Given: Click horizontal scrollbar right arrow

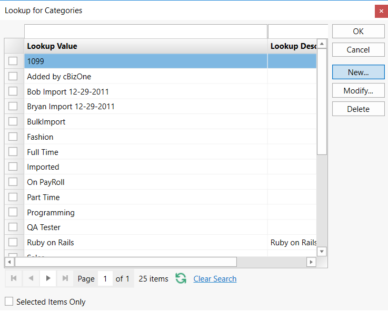Looking at the screenshot, I should tap(311, 262).
